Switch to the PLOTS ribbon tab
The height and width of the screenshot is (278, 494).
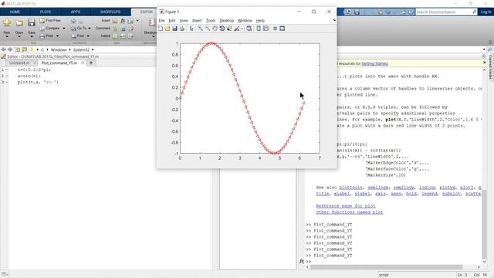46,12
